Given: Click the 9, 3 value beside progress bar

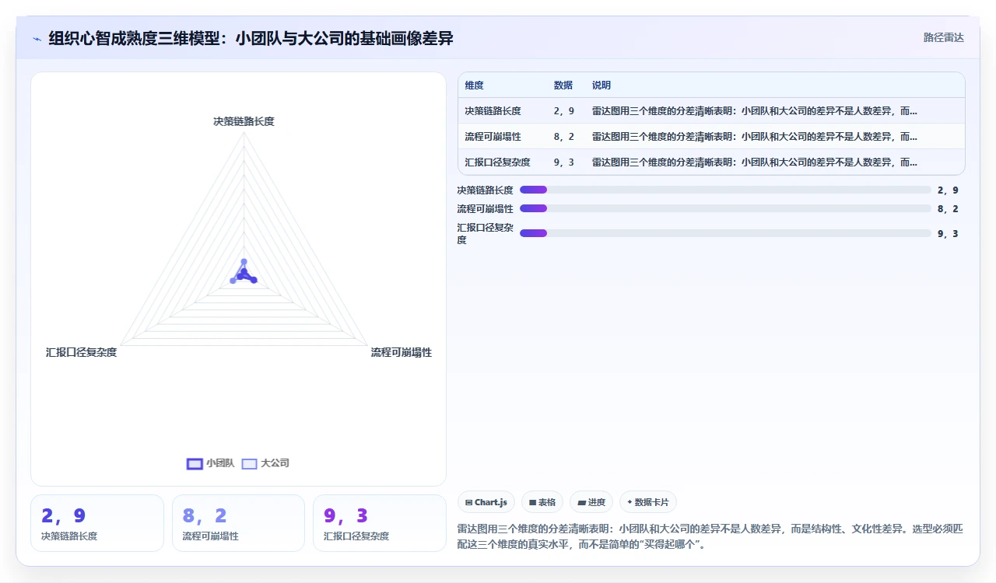Looking at the screenshot, I should click(948, 233).
